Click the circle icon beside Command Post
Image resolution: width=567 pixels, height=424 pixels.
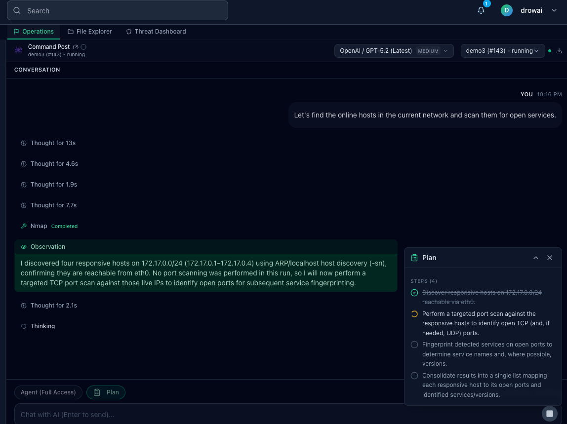click(x=83, y=47)
